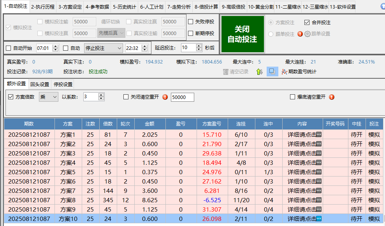
Task: Open the 7-走势分析 tab
Action: tap(179, 7)
